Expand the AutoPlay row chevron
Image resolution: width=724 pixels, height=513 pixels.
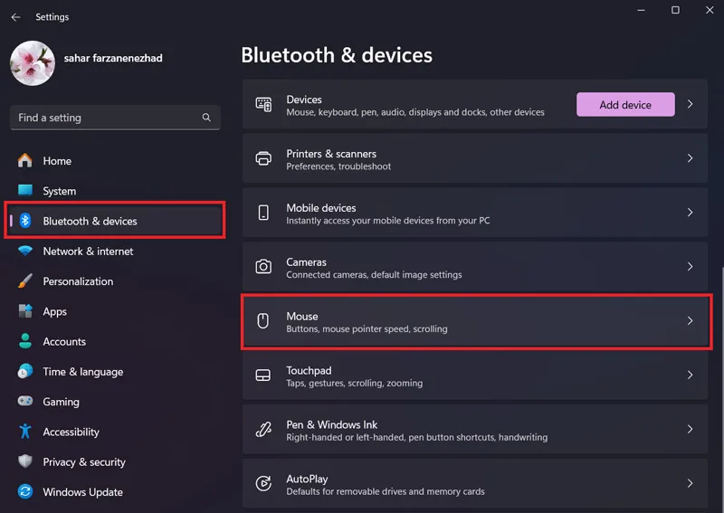(690, 483)
